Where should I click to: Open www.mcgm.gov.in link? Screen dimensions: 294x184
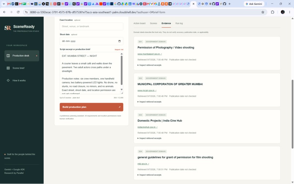[x=147, y=91]
